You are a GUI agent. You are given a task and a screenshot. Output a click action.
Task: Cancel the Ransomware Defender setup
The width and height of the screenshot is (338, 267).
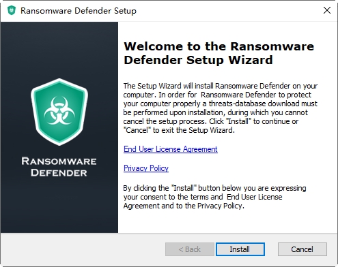pyautogui.click(x=302, y=249)
